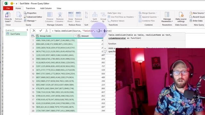Viewport: 205px width, 115px height.
Task: Click the Refresh Preview icon
Action: (x=19, y=15)
